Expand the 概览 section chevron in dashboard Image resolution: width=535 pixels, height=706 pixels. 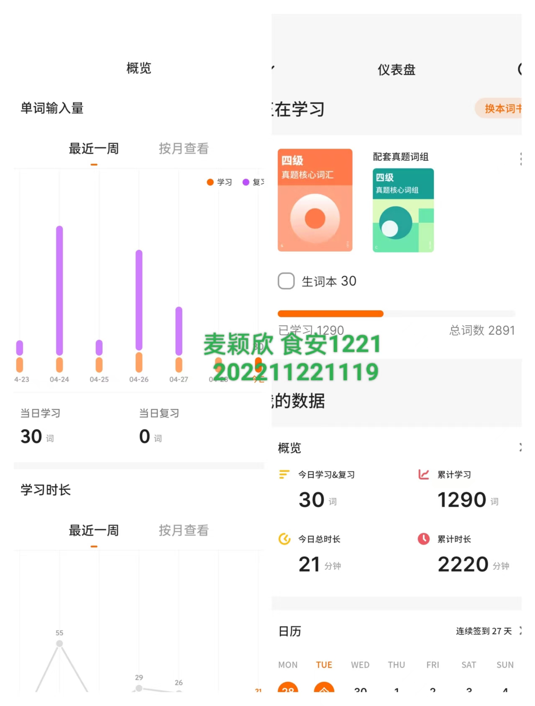click(x=520, y=448)
